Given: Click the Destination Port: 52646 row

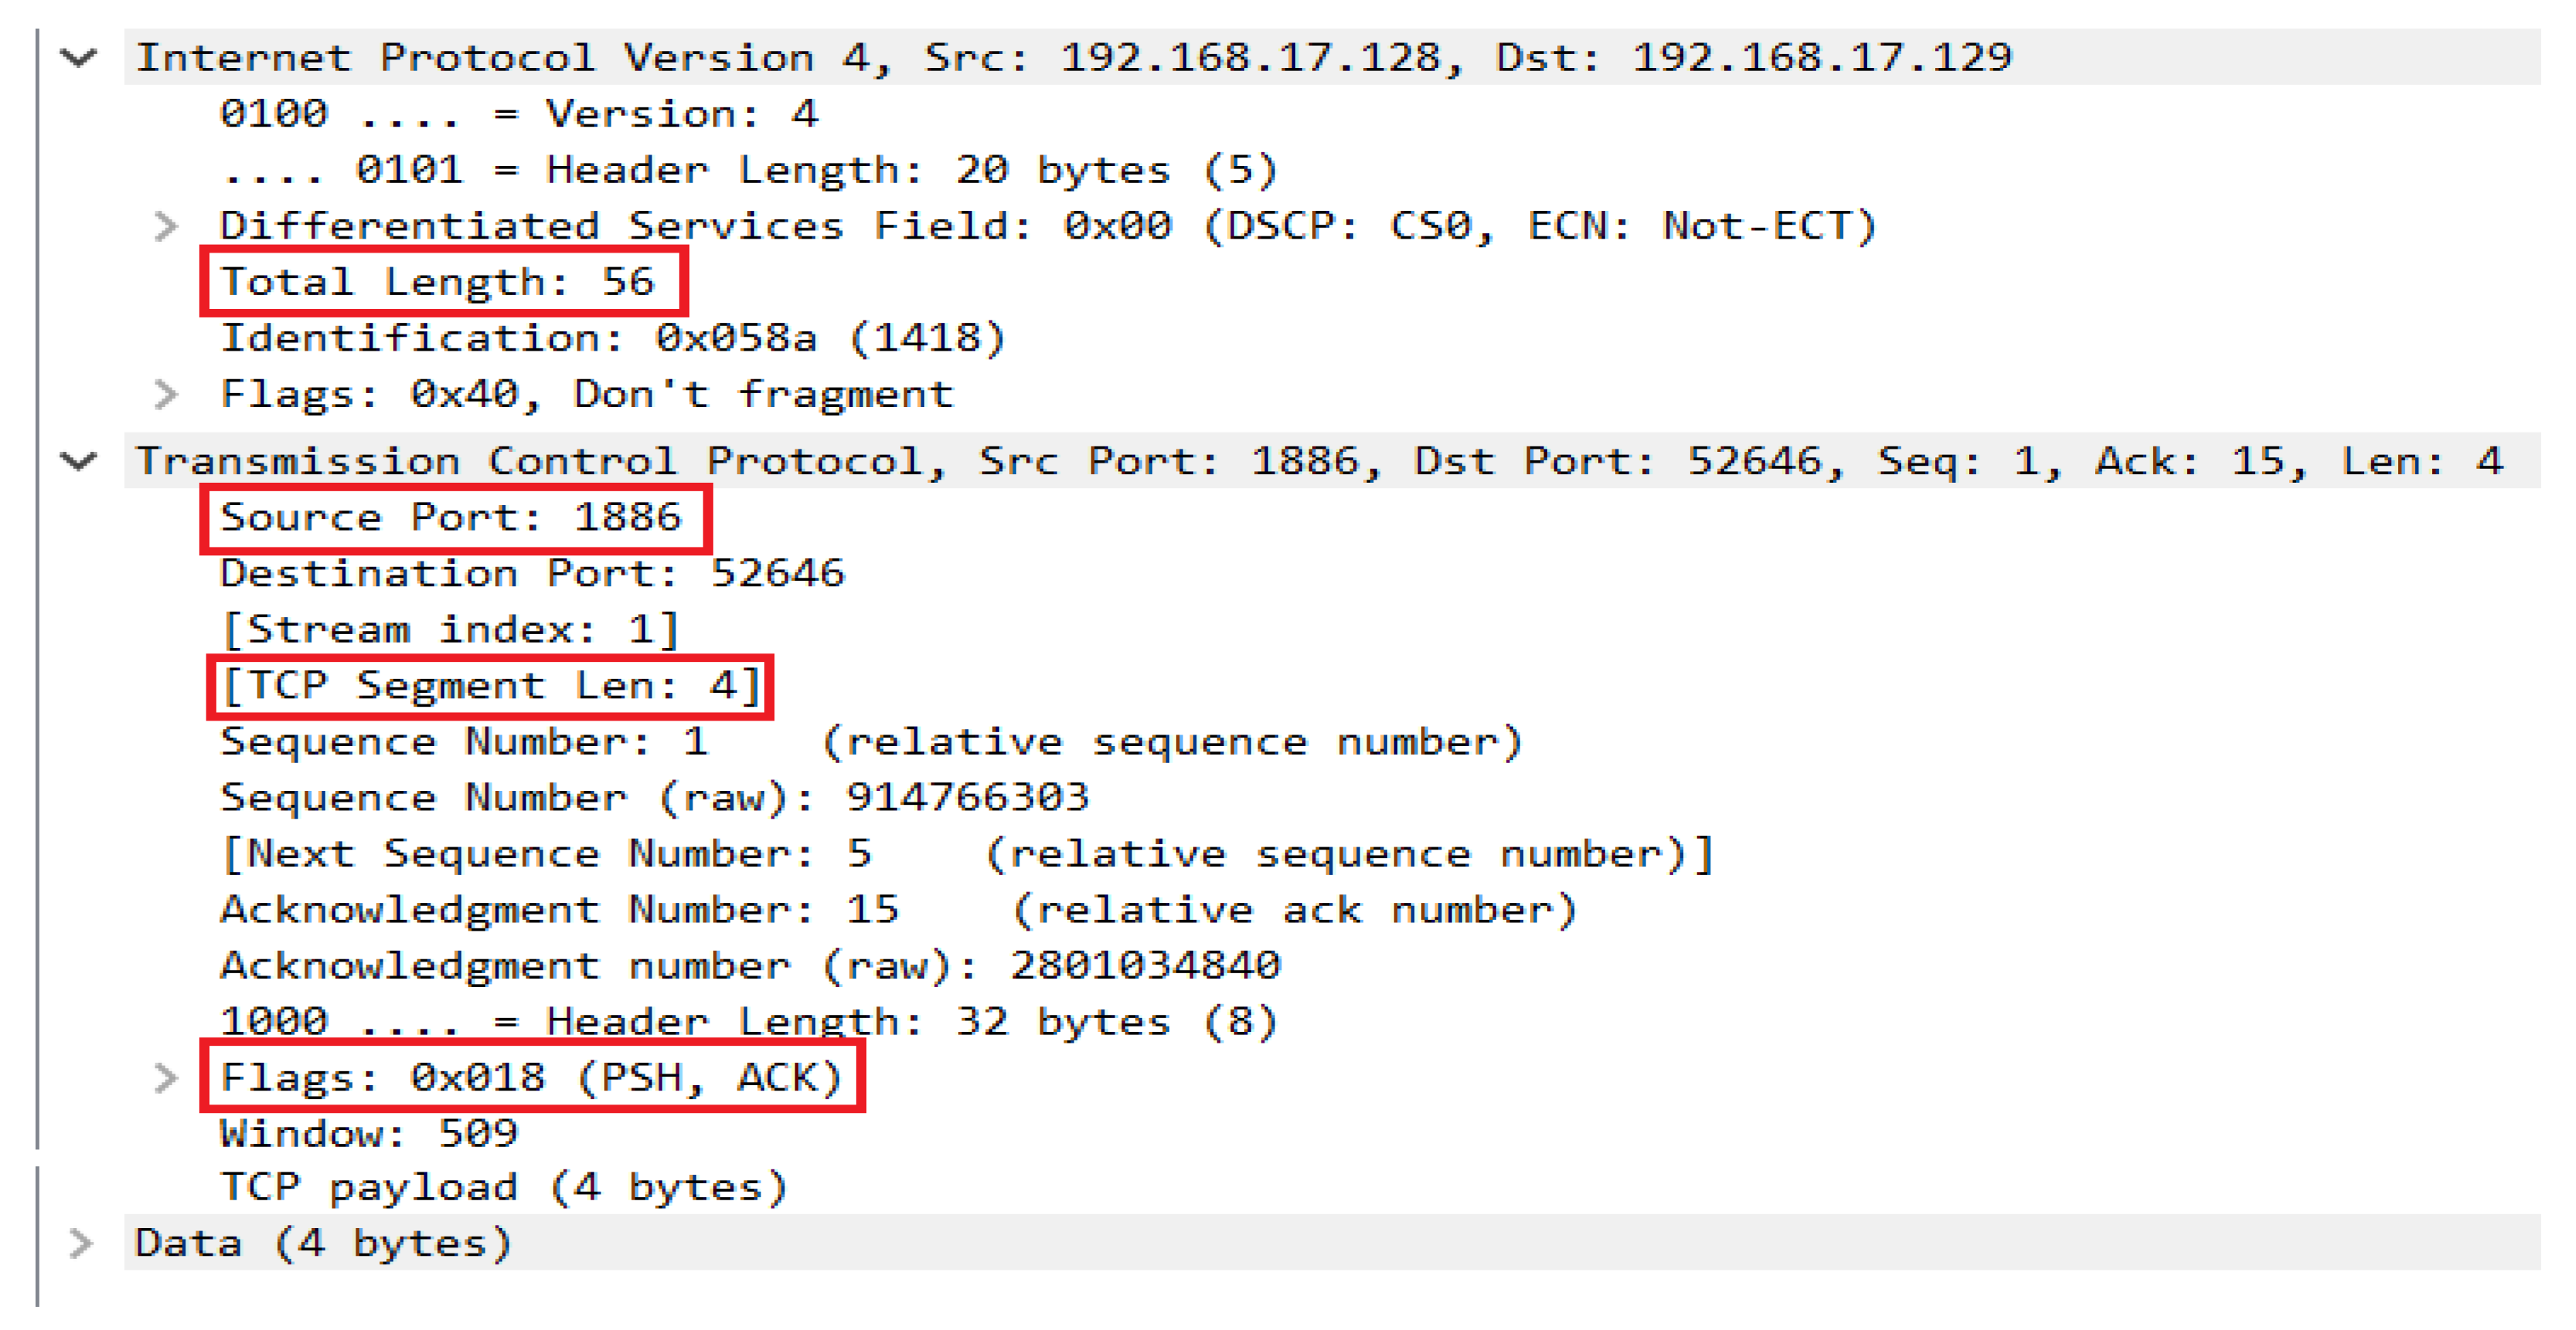Looking at the screenshot, I should 532,574.
